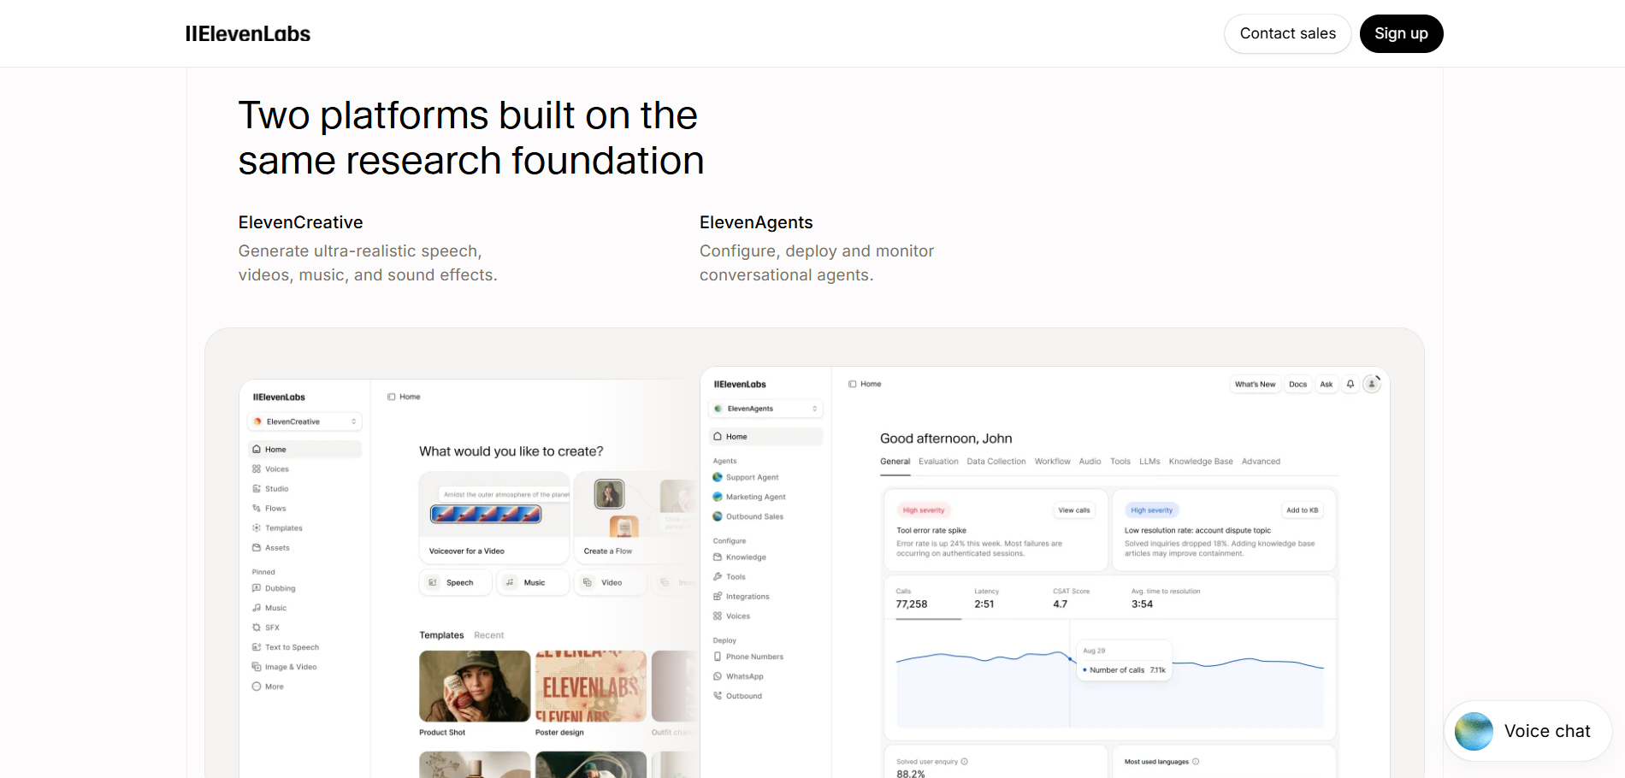Open the user profile avatar icon
Image resolution: width=1625 pixels, height=778 pixels.
point(1372,384)
